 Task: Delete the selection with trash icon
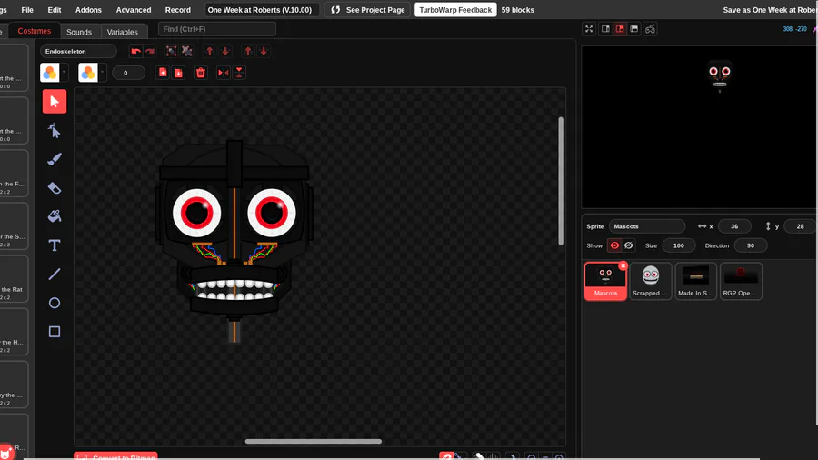click(x=200, y=73)
